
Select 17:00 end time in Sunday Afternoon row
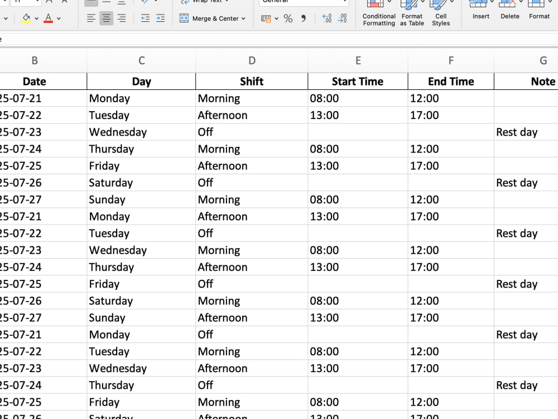tap(451, 317)
